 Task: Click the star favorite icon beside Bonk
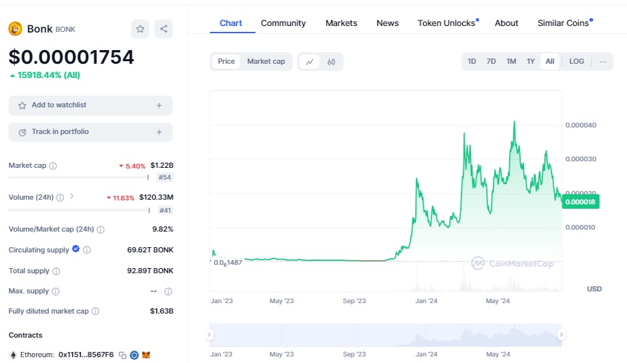pos(140,29)
